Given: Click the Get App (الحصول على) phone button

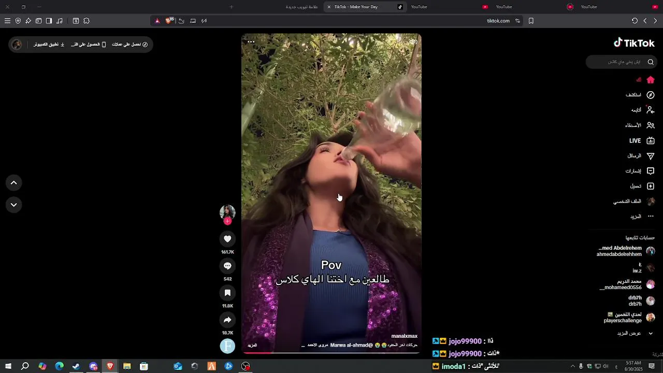Looking at the screenshot, I should tap(89, 45).
